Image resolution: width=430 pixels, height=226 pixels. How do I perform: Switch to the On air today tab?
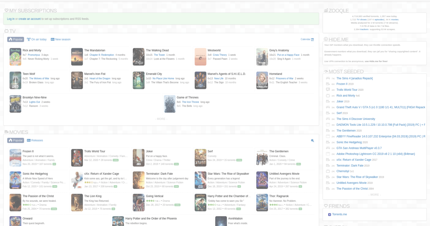(37, 39)
